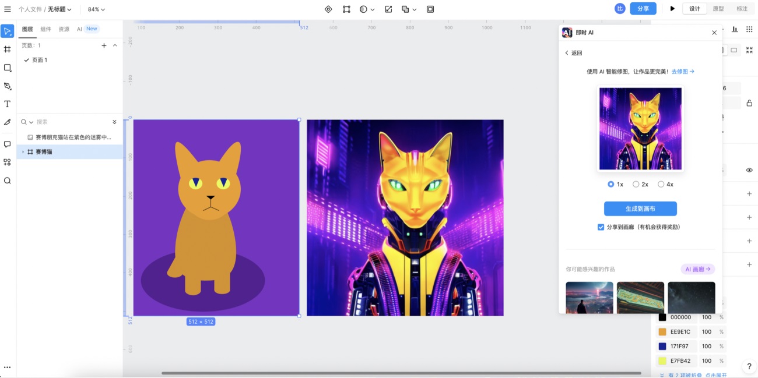Open the plugins and components icon
The width and height of the screenshot is (758, 378).
tap(8, 162)
